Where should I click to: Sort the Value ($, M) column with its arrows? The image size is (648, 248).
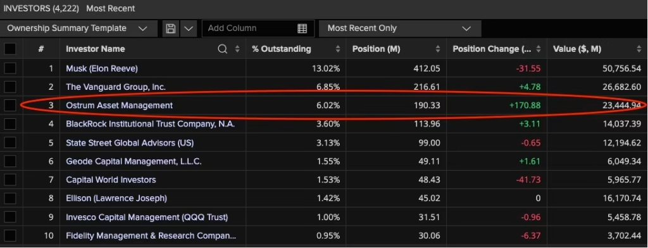(639, 49)
